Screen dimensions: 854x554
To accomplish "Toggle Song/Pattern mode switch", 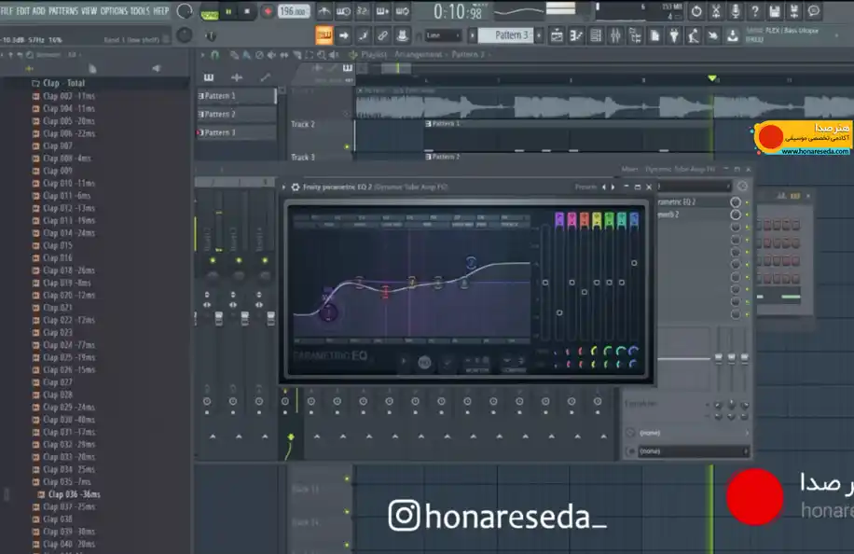I will 209,15.
